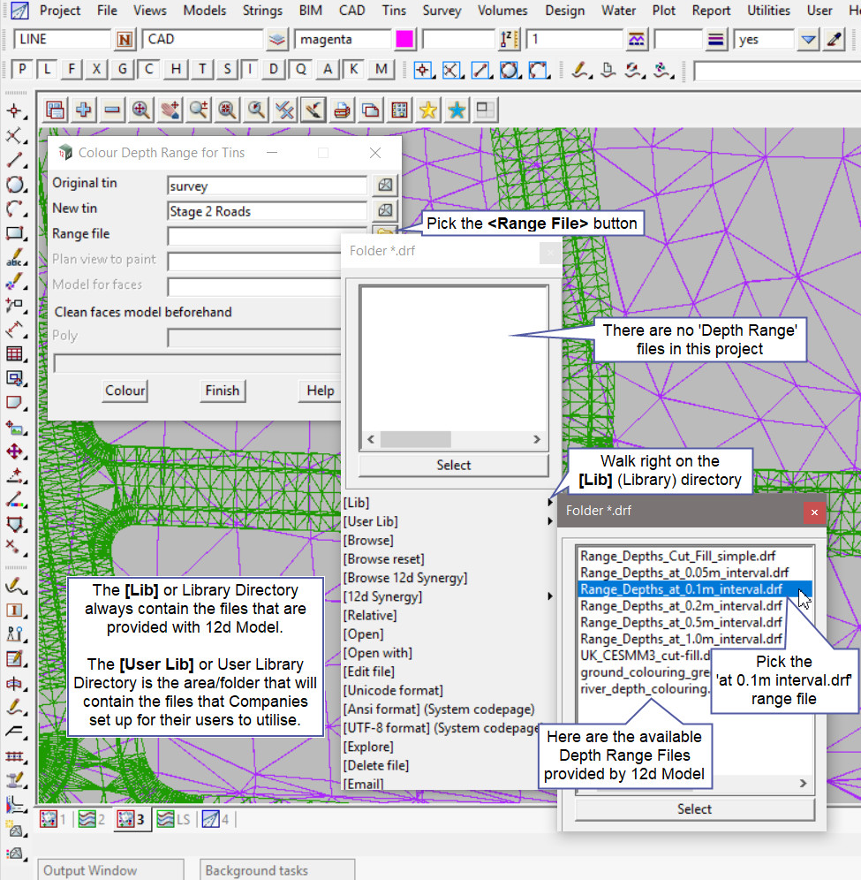The image size is (861, 880).
Task: Choose the circle tool in left toolbar
Action: 15,185
